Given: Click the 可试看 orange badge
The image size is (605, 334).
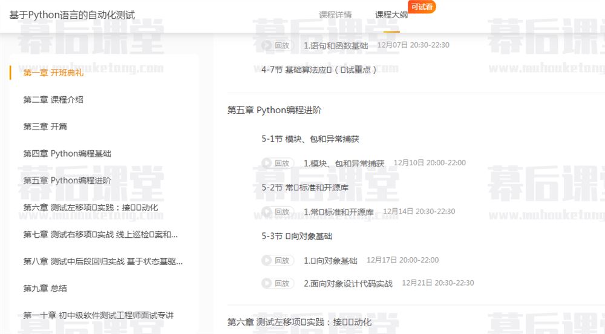Looking at the screenshot, I should pyautogui.click(x=422, y=7).
